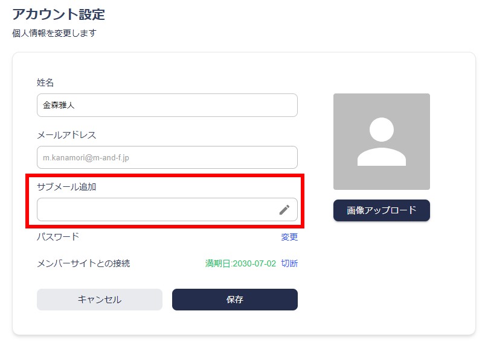Click the パスワード label
Screen dimensions: 485x346
[x=58, y=237]
